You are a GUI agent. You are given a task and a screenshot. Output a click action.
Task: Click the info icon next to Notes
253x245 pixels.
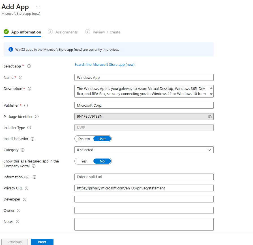coord(18,221)
